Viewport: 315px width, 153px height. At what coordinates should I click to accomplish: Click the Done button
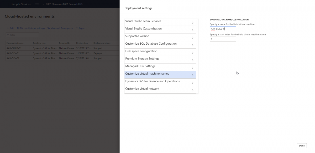pos(302,146)
